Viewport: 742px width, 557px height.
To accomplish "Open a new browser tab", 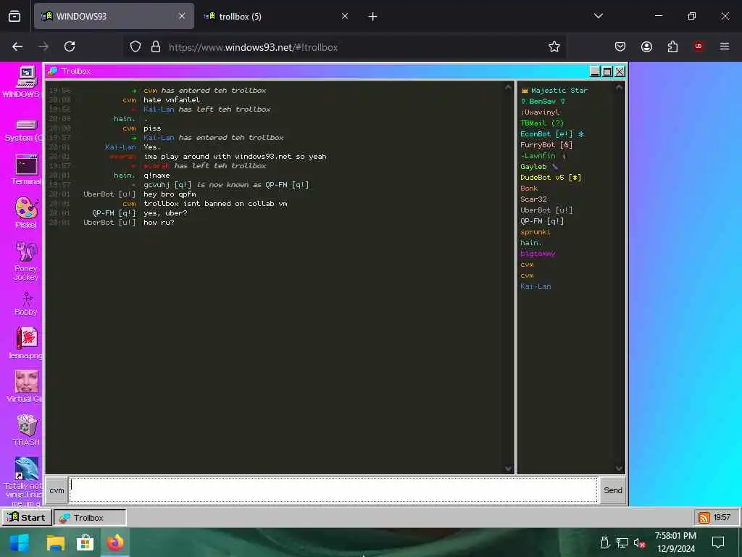I will point(373,17).
